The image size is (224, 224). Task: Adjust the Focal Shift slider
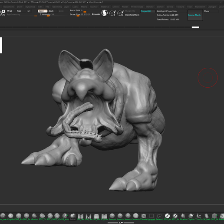pos(85,11)
